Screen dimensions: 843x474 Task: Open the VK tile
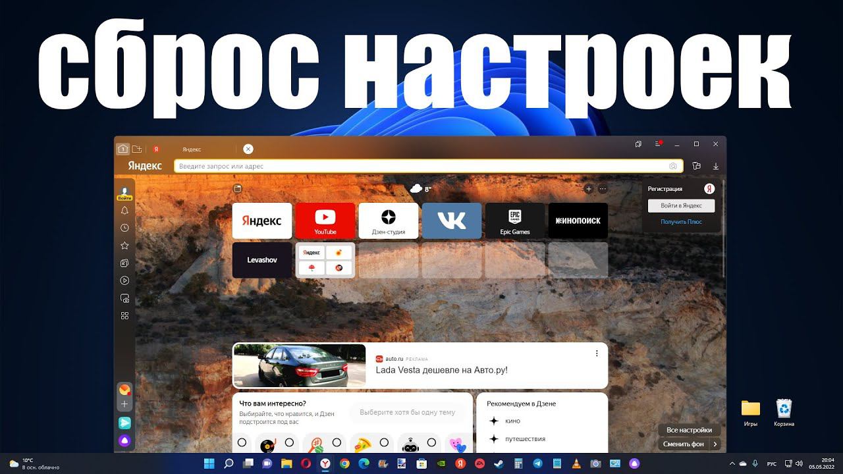[x=452, y=221]
